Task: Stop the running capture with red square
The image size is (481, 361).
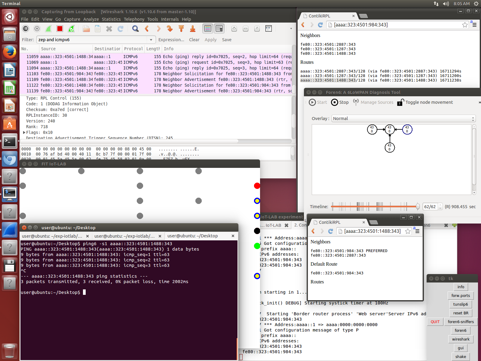Action: pos(60,29)
